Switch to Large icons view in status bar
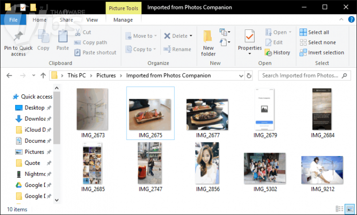 350,209
